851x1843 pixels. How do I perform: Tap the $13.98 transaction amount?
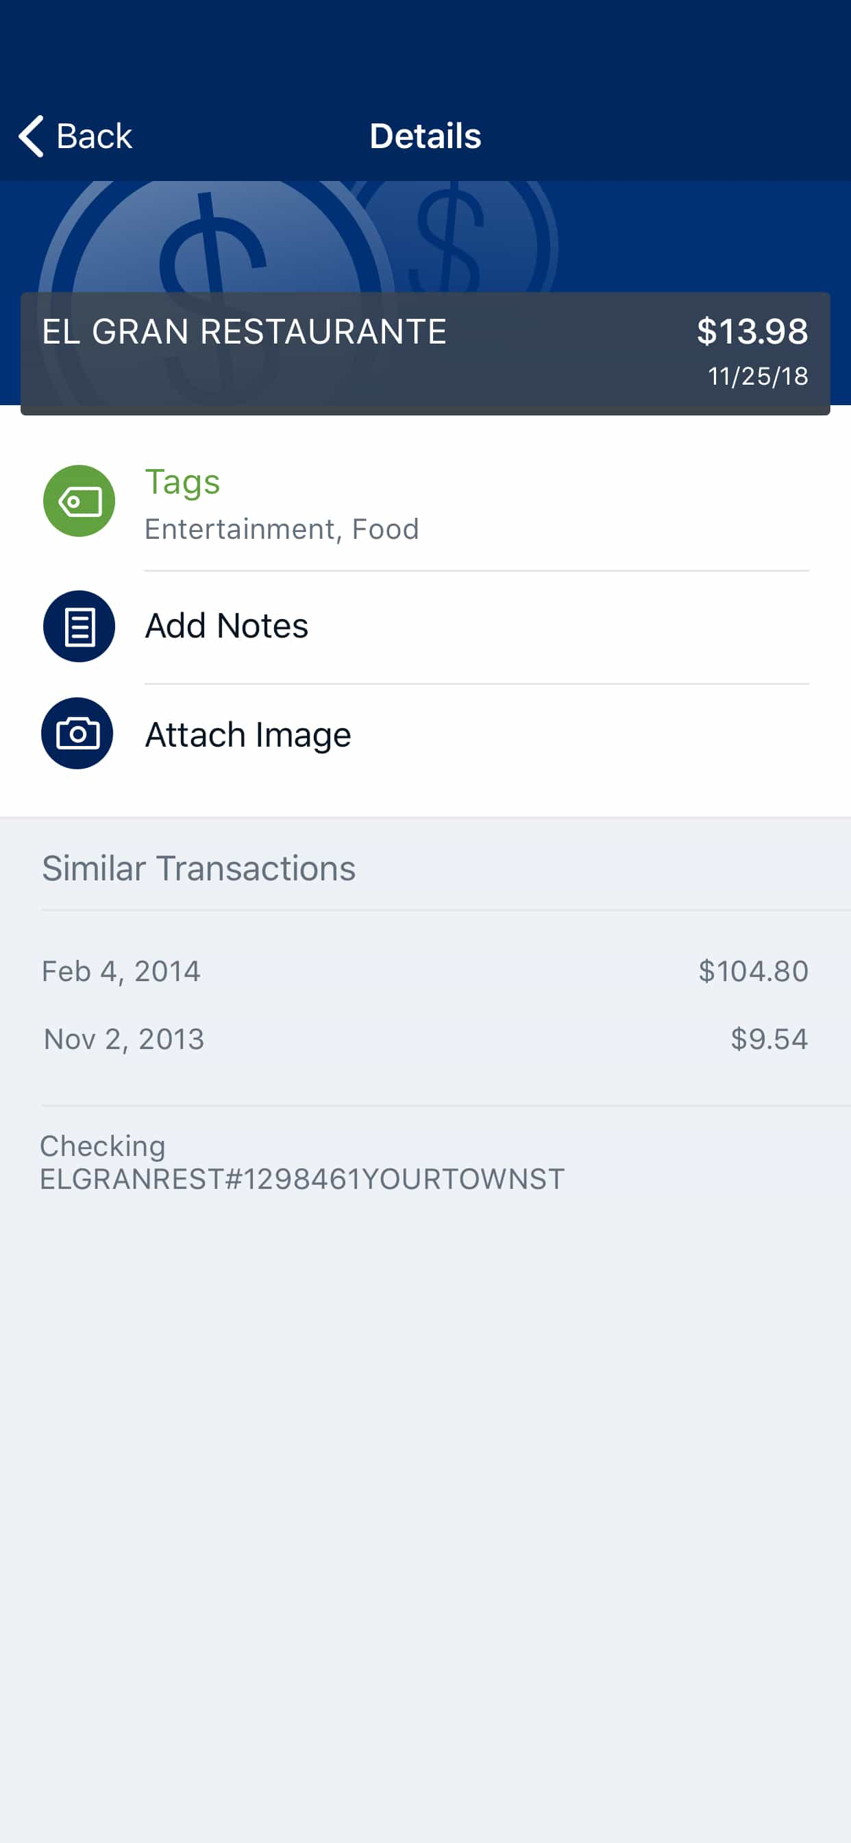pyautogui.click(x=752, y=332)
